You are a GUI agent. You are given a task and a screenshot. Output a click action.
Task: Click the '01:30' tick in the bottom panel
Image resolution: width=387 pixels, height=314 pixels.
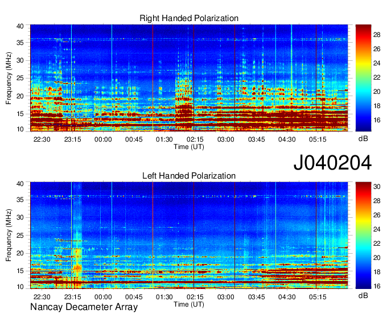click(164, 297)
